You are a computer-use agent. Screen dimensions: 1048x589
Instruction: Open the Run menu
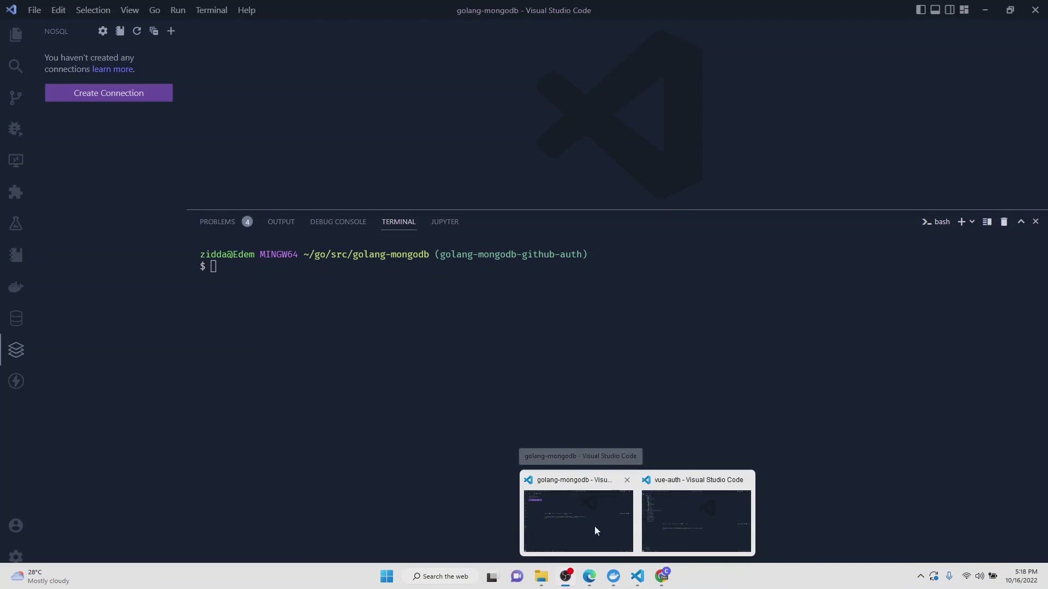pos(178,10)
